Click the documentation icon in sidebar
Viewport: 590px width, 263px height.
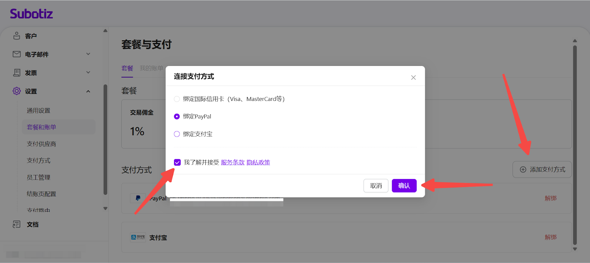[x=17, y=224]
